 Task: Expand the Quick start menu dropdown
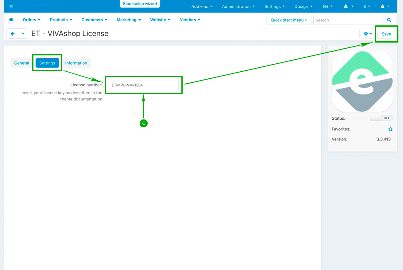click(289, 20)
